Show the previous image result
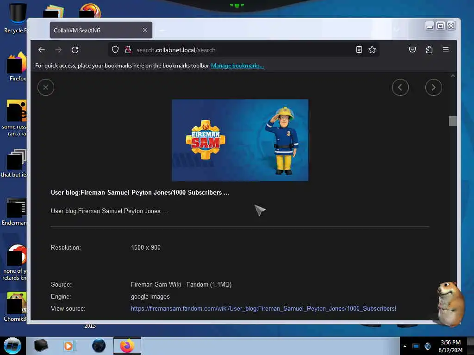 tap(400, 87)
